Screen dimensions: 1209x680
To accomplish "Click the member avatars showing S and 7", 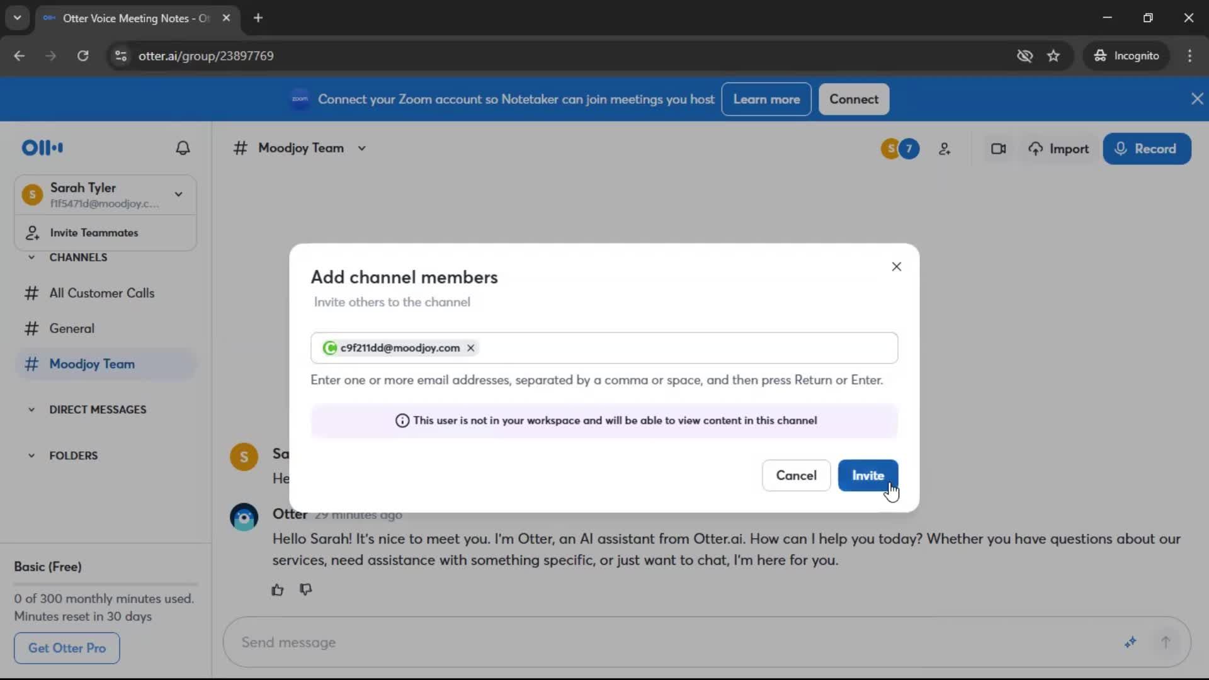I will tap(900, 149).
